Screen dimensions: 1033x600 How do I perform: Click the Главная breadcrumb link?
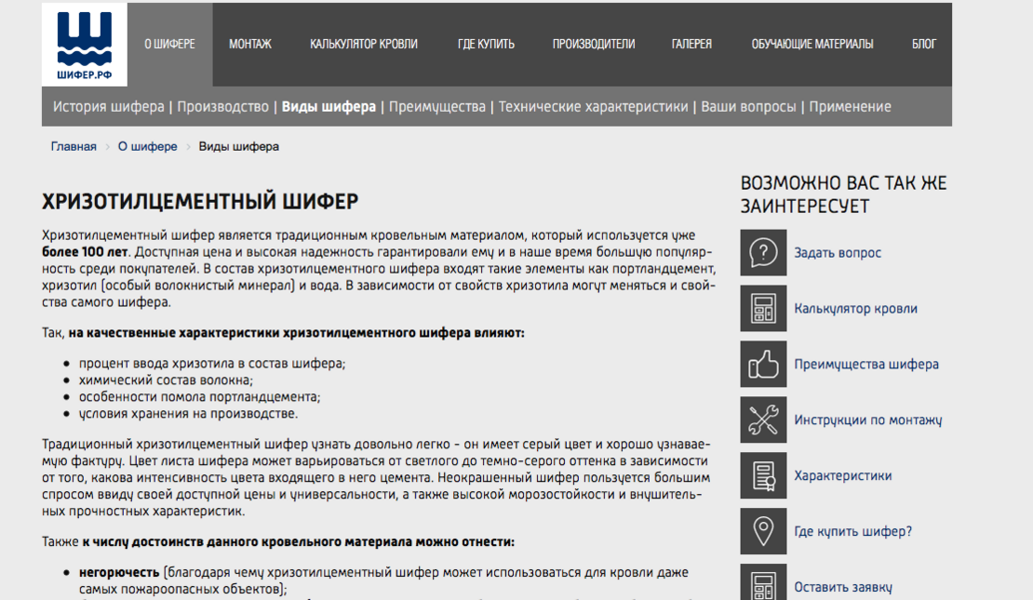pyautogui.click(x=74, y=147)
